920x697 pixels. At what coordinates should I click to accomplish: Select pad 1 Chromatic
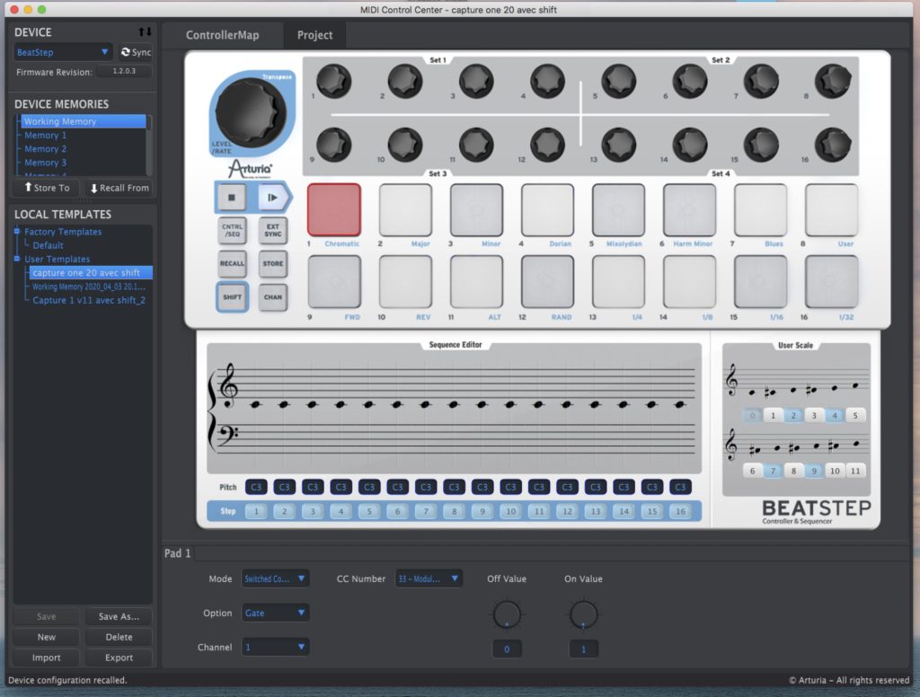click(x=334, y=210)
